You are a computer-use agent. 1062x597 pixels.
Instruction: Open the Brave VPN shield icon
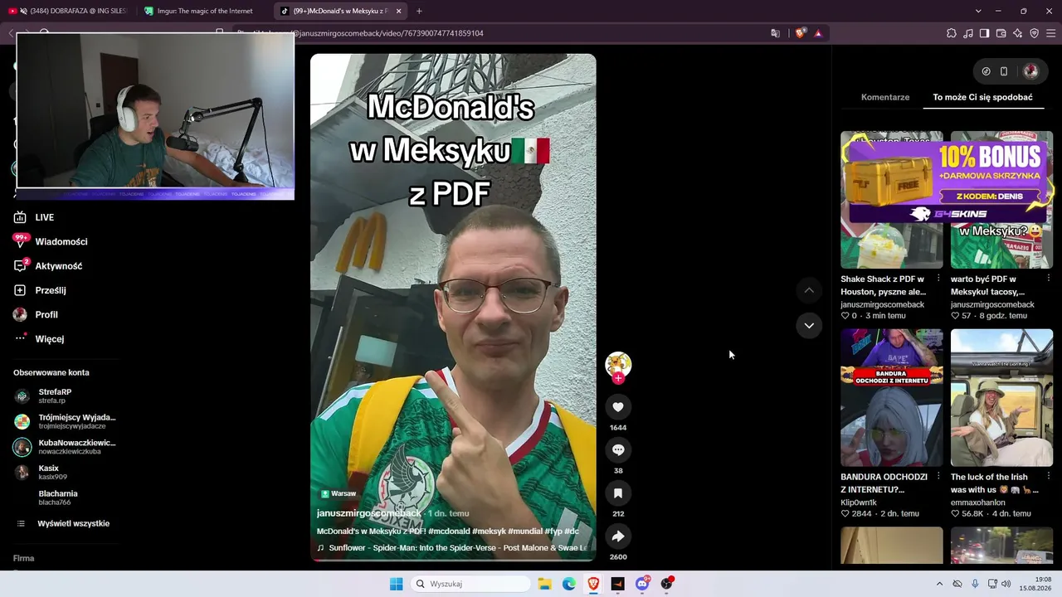(1035, 33)
